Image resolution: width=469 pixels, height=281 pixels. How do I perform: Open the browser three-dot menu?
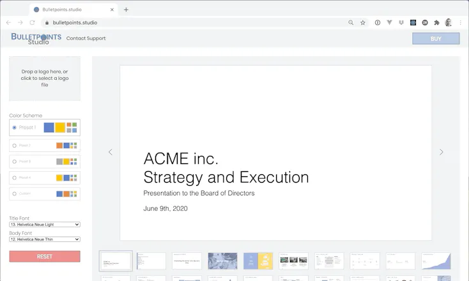(x=461, y=23)
